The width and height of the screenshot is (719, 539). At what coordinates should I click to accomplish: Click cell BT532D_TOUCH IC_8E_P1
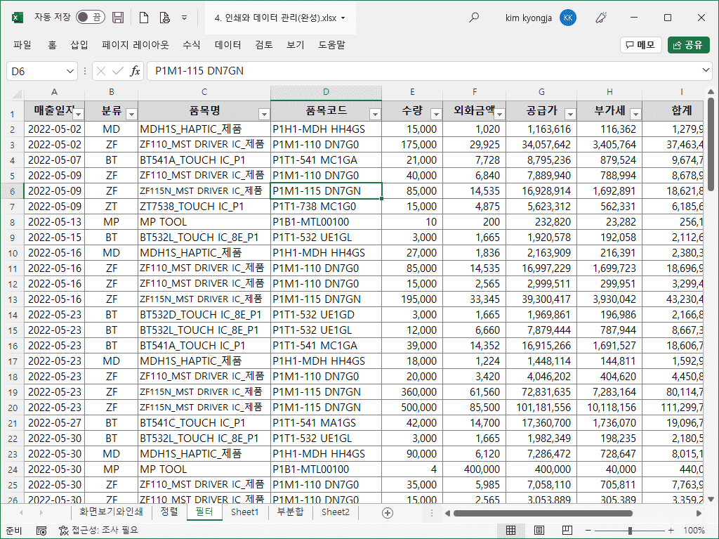pos(204,315)
